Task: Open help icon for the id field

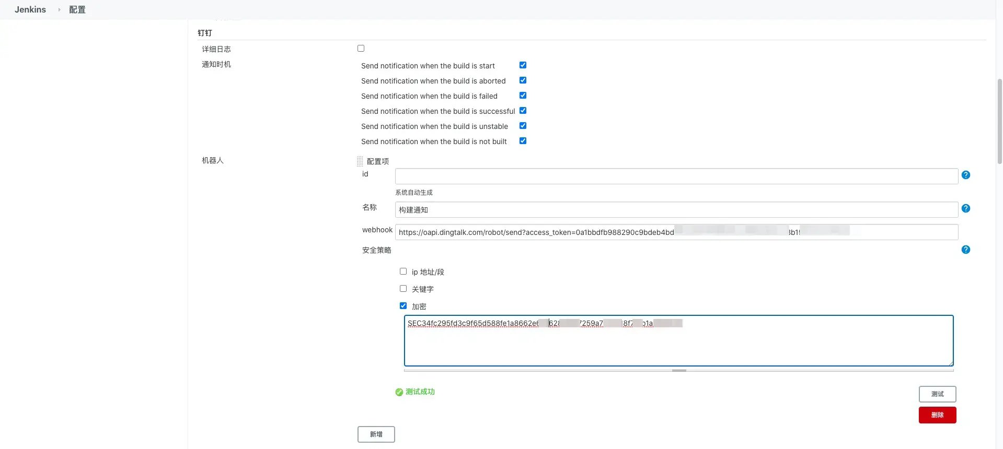Action: 965,175
